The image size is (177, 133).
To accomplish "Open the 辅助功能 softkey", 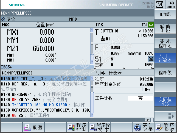I will [165, 29].
